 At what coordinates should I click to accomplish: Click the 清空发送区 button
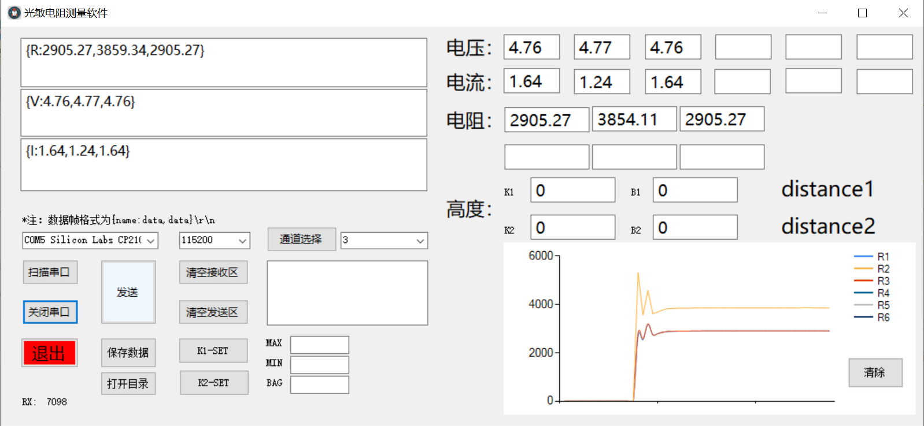(x=213, y=312)
